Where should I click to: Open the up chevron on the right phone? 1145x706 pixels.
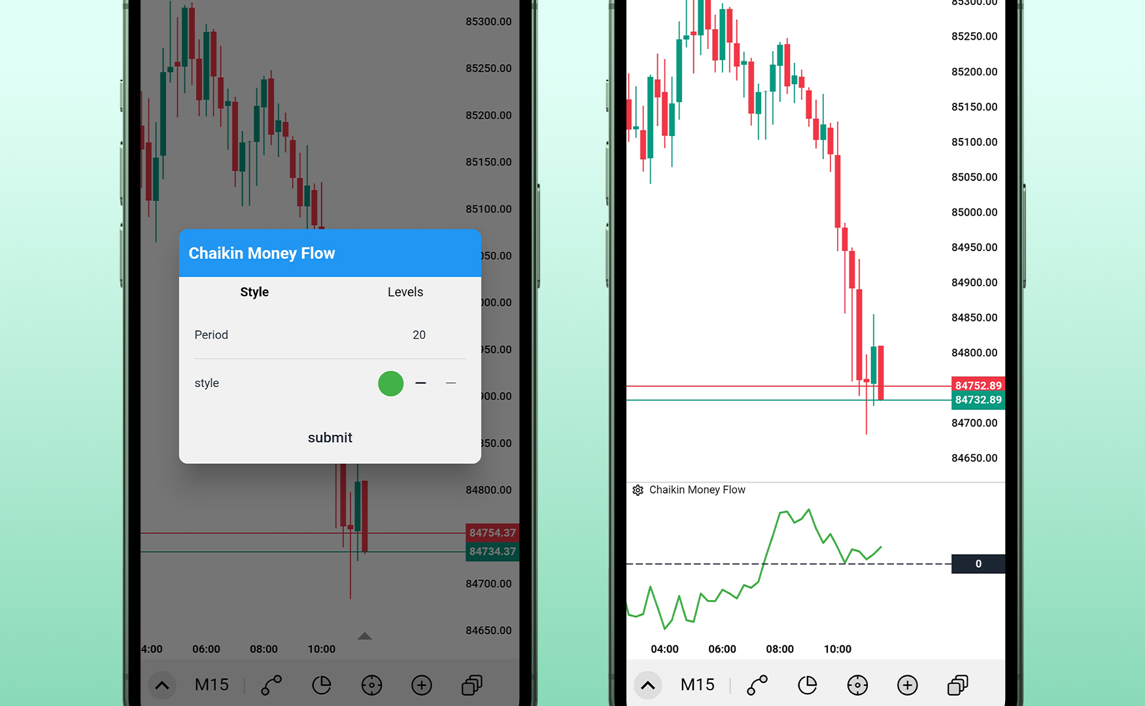point(648,685)
